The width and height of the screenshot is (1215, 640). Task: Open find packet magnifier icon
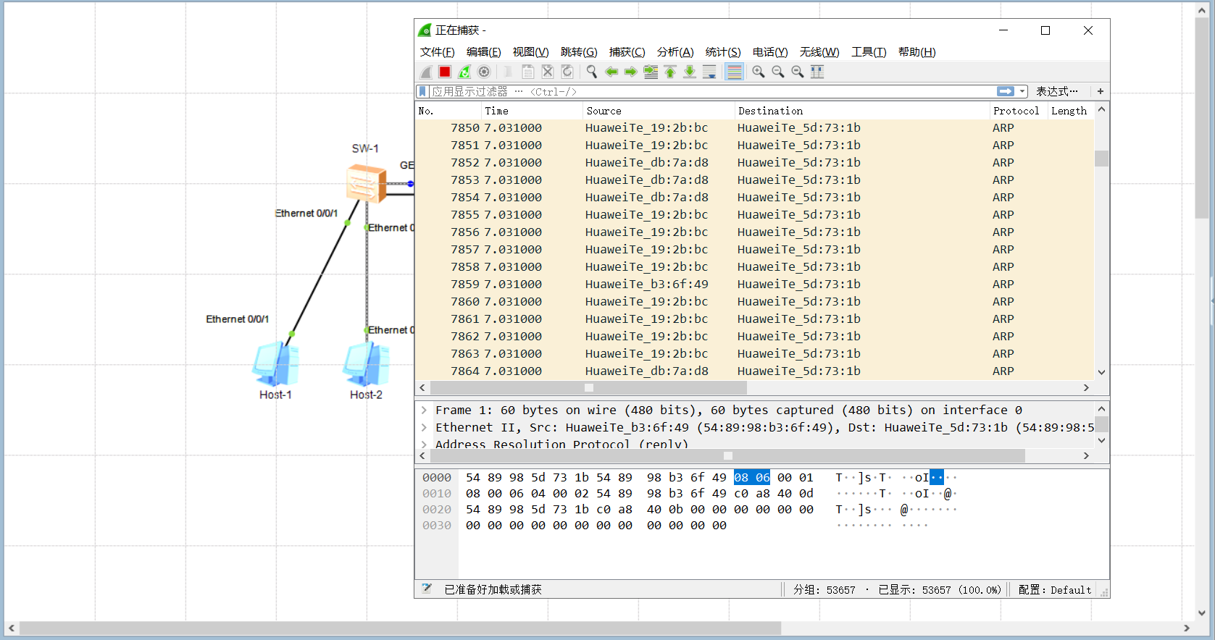point(592,72)
